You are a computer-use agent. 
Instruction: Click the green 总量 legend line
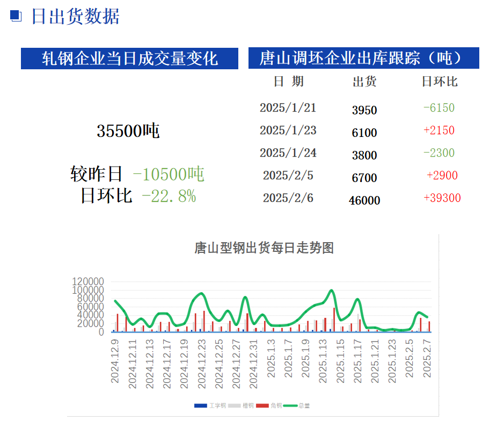(x=290, y=405)
